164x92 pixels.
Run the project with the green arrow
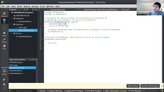pyautogui.click(x=4, y=79)
